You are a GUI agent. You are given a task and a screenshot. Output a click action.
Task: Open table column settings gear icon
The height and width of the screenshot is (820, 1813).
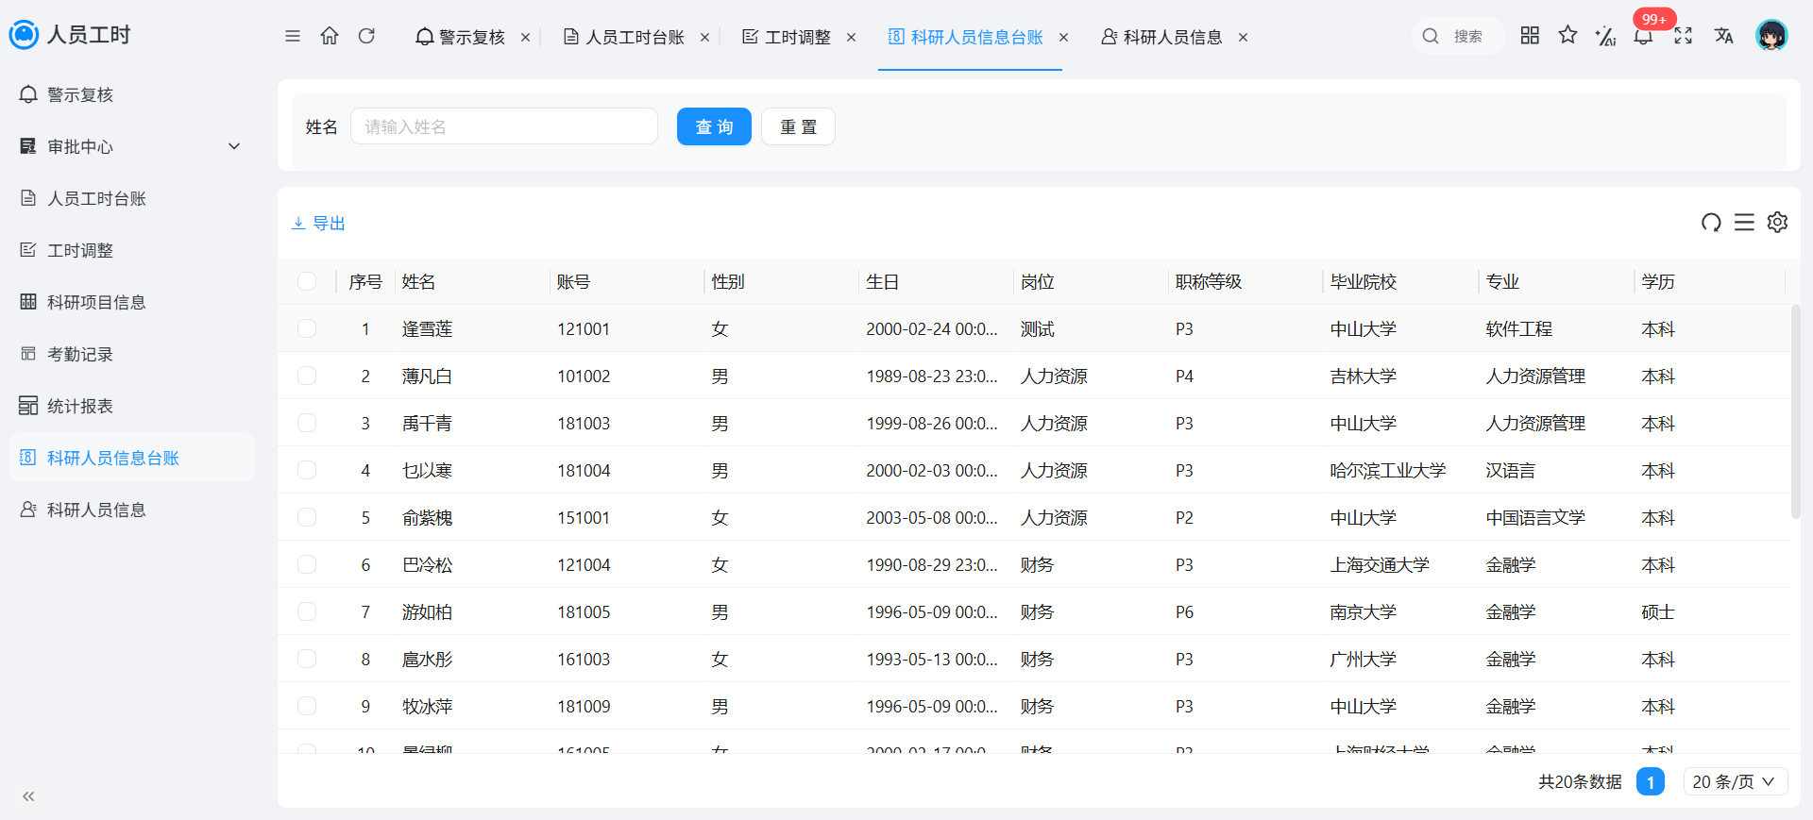click(1777, 223)
